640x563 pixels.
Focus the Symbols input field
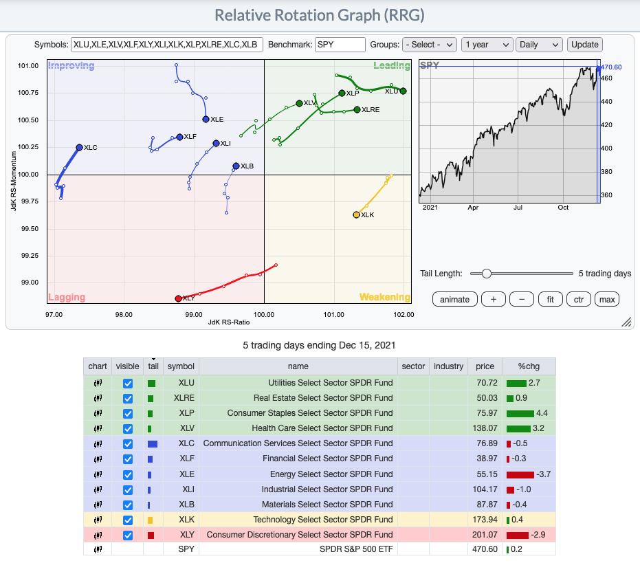(x=166, y=45)
